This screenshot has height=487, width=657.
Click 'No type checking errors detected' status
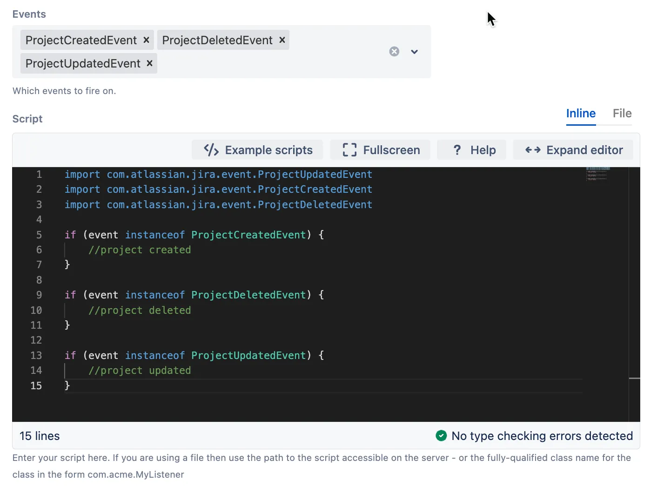[542, 436]
